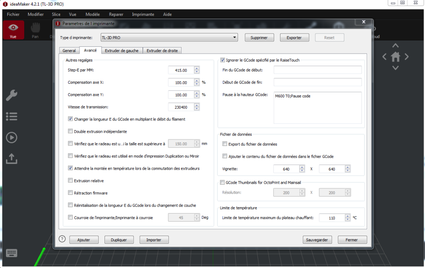Open the list icon in left sidebar

click(x=11, y=117)
